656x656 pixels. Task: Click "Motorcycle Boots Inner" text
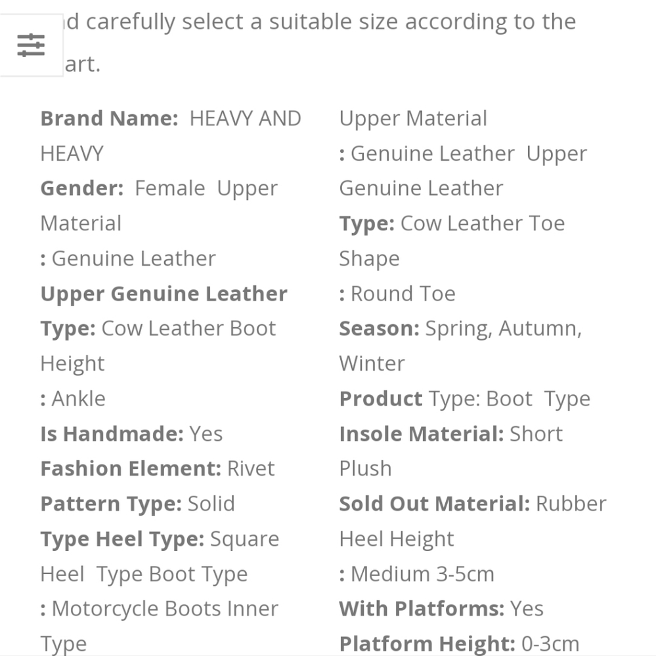point(165,609)
